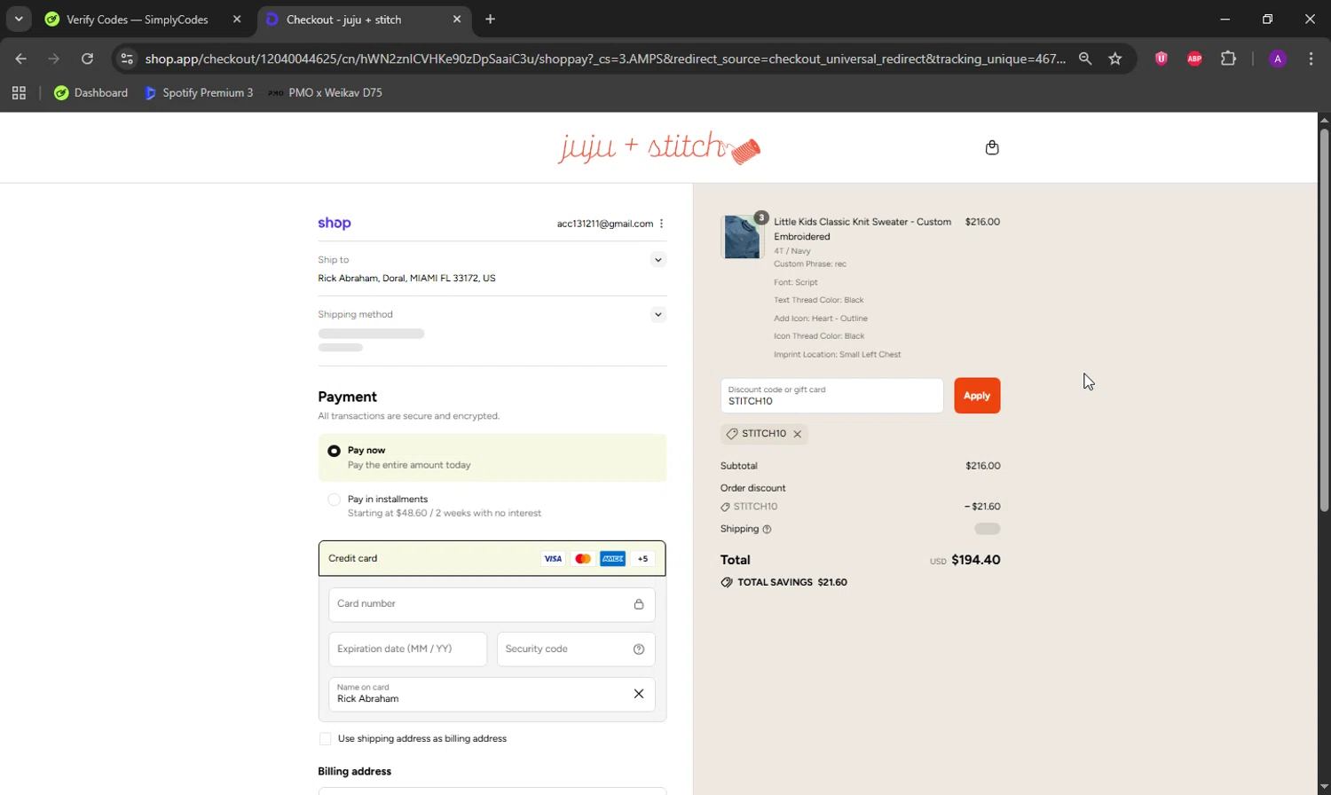Focus the Card number field

(492, 604)
